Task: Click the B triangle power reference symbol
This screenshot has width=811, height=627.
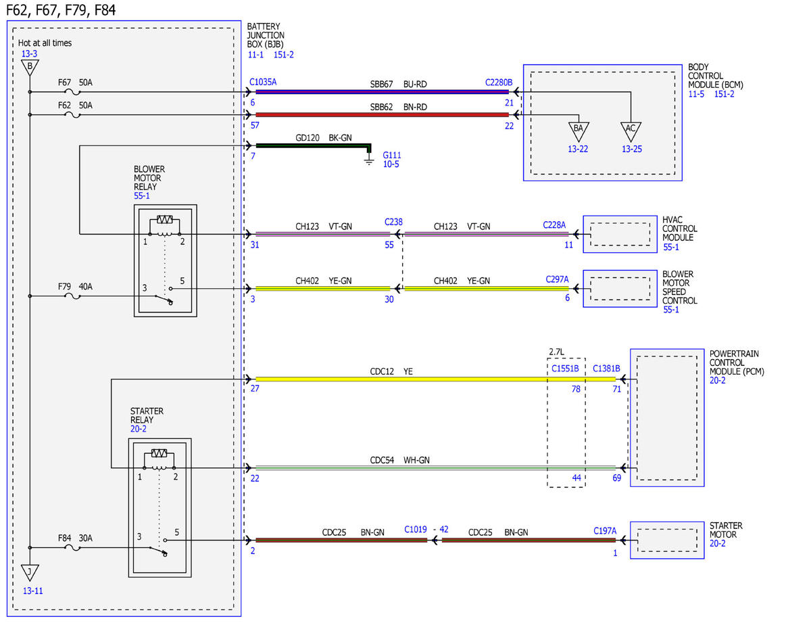Action: [x=29, y=67]
